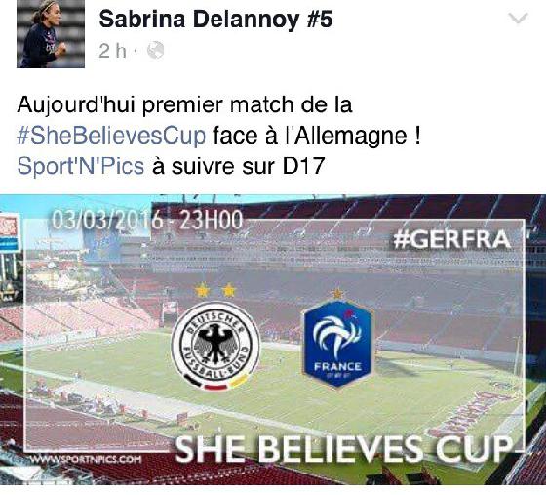This screenshot has height=495, width=546.
Task: Click the German flag stripe on the crest
Action: [215, 383]
